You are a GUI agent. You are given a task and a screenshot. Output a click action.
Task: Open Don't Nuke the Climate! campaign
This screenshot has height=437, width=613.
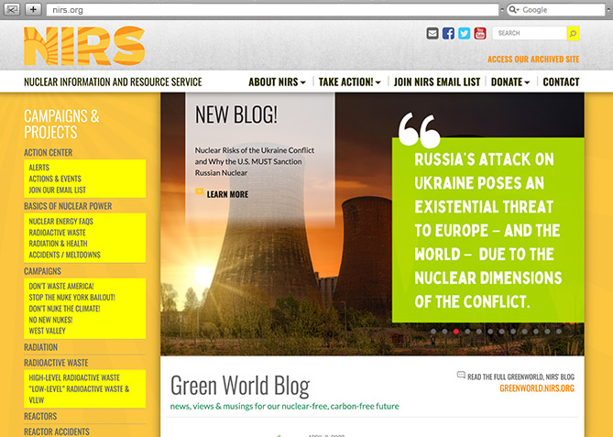pyautogui.click(x=64, y=309)
